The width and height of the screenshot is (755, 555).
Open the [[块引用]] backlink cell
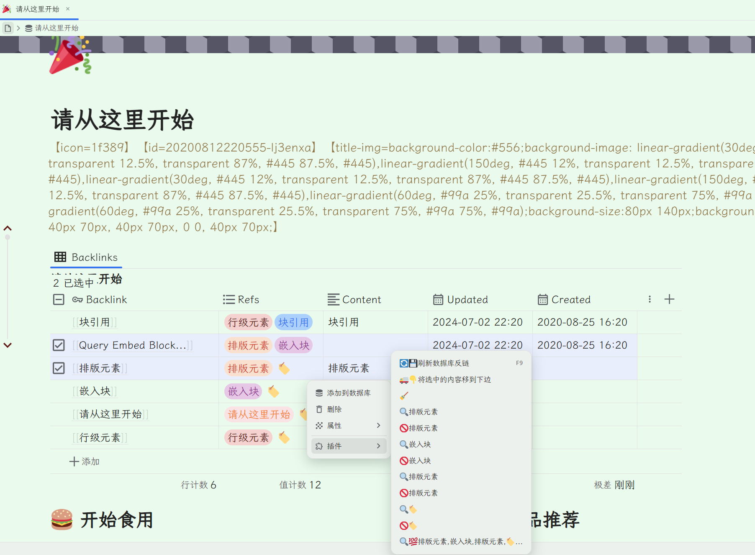(x=95, y=322)
